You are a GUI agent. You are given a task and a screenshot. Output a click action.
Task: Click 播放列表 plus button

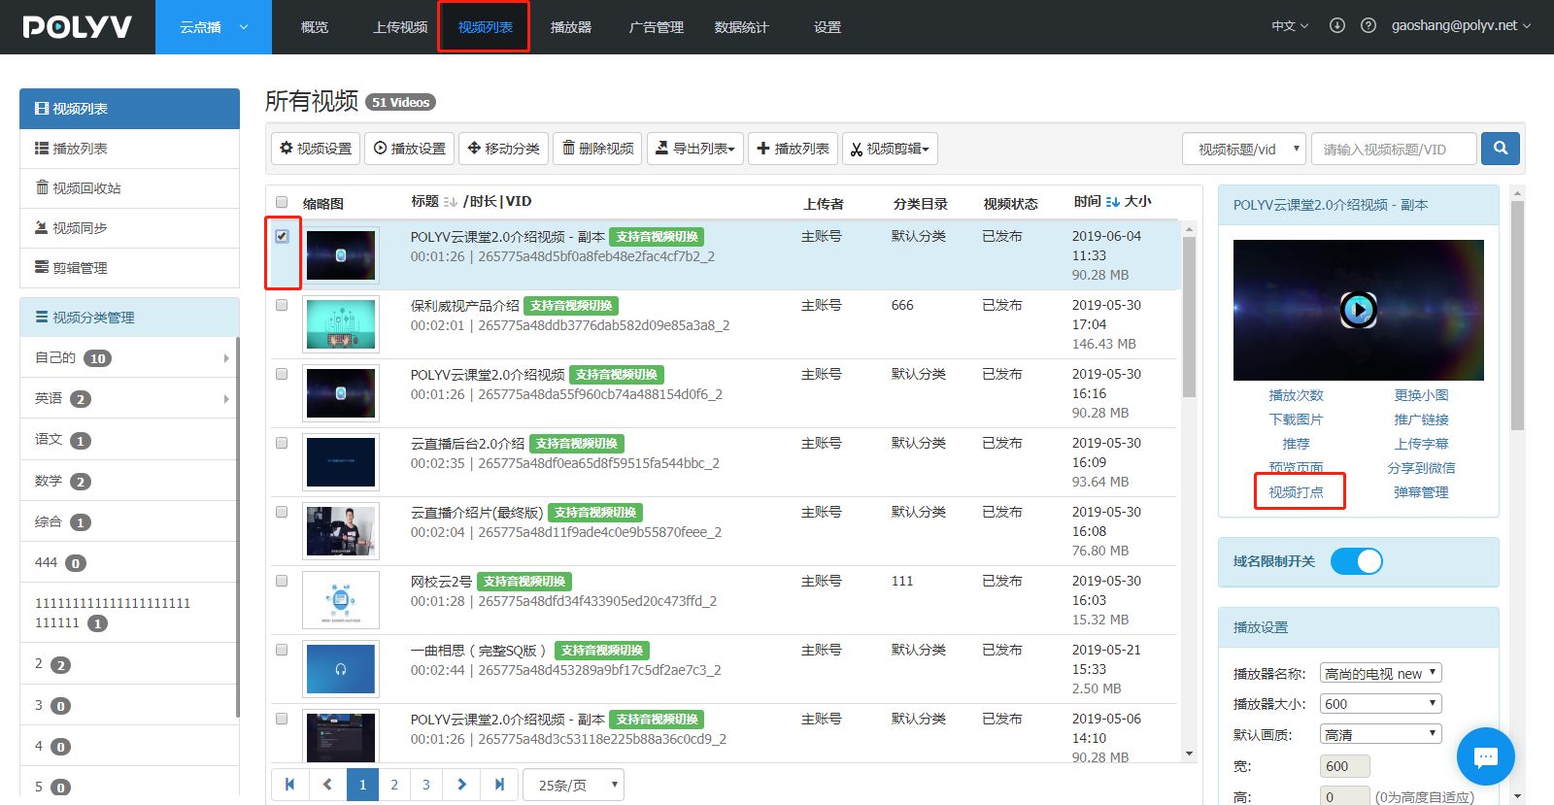click(793, 149)
